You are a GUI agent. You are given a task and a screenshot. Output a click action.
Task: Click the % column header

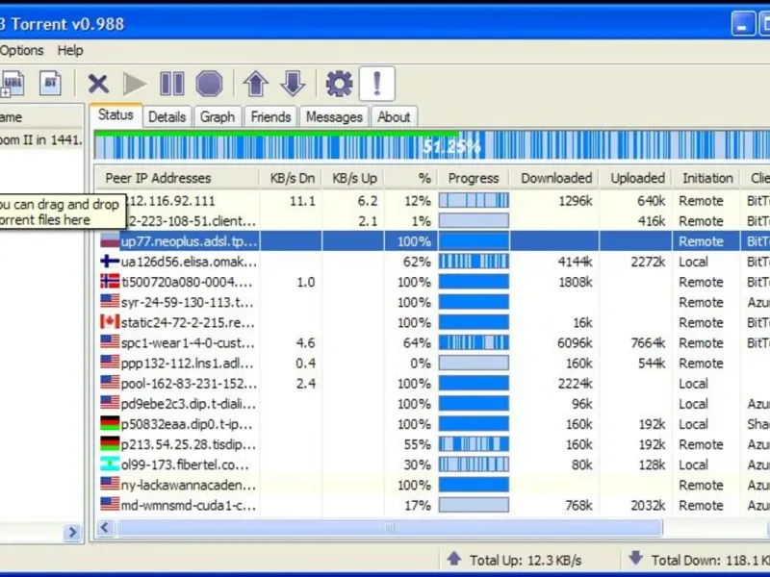click(411, 178)
